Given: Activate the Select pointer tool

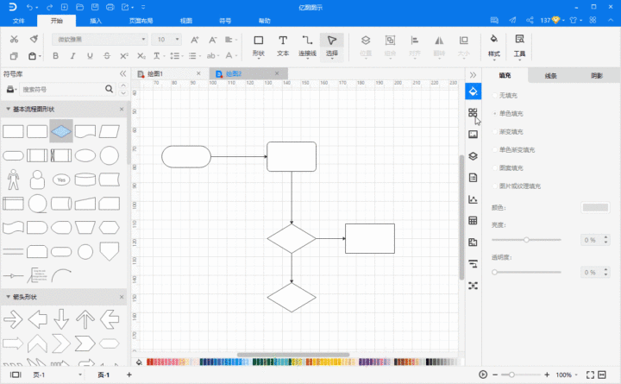Looking at the screenshot, I should point(332,46).
